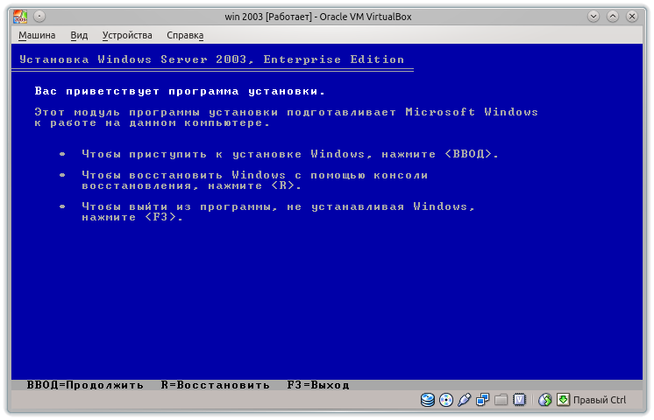The width and height of the screenshot is (654, 420).
Task: Minimize the VirtualBox window
Action: point(594,16)
